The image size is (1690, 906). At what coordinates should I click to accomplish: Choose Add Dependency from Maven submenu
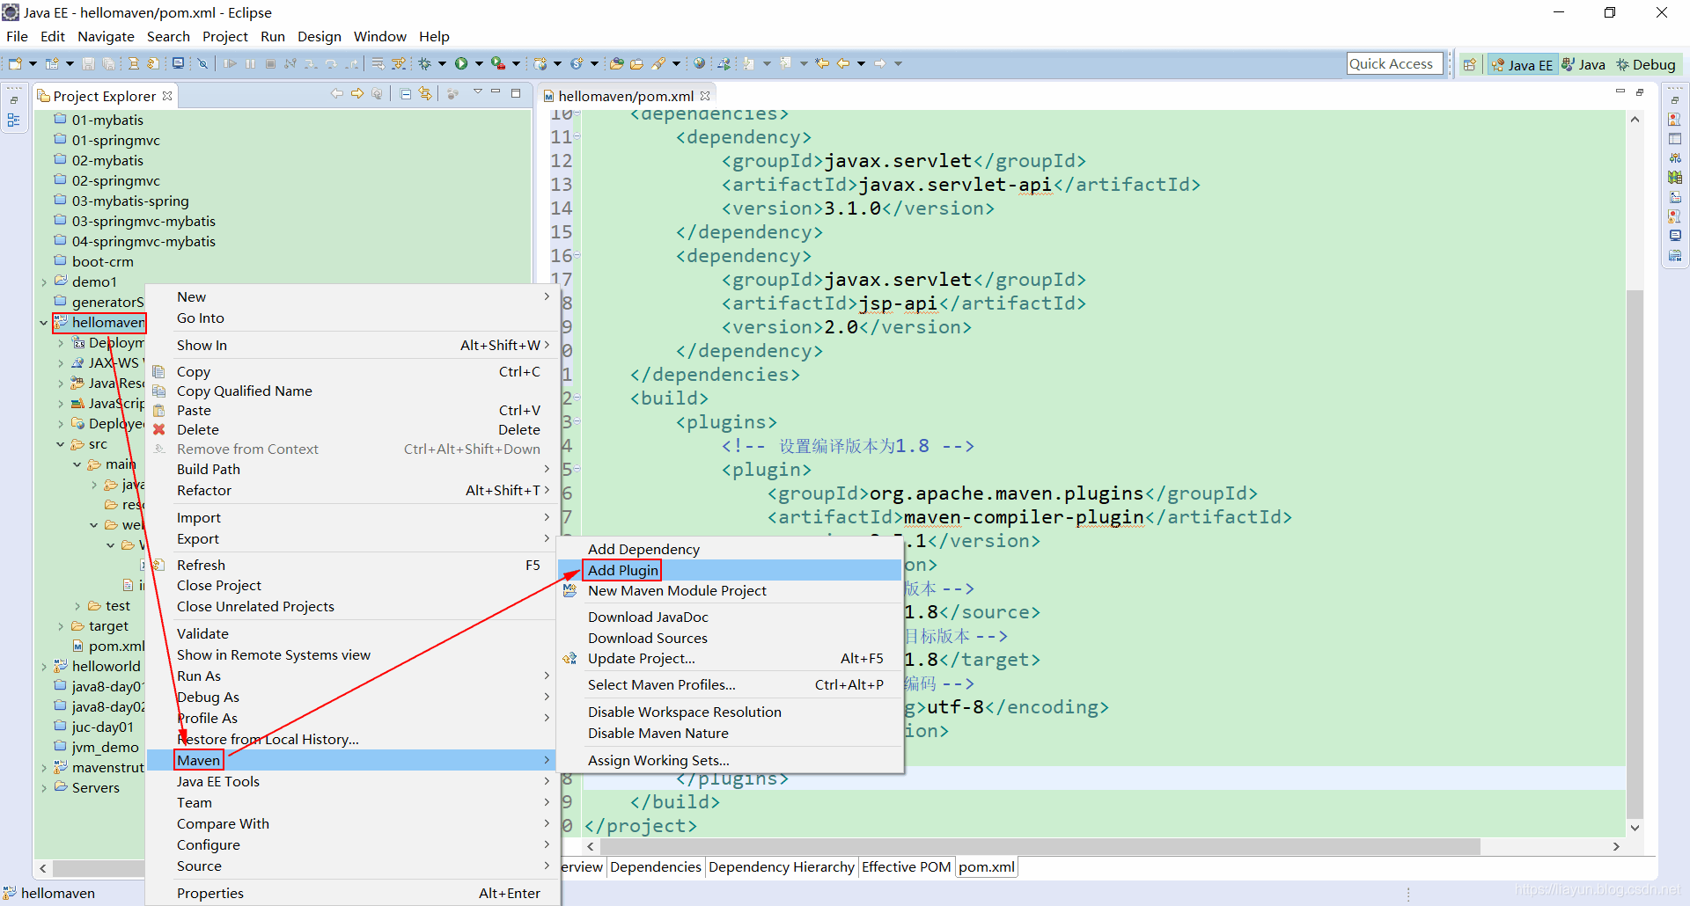[x=729, y=549]
